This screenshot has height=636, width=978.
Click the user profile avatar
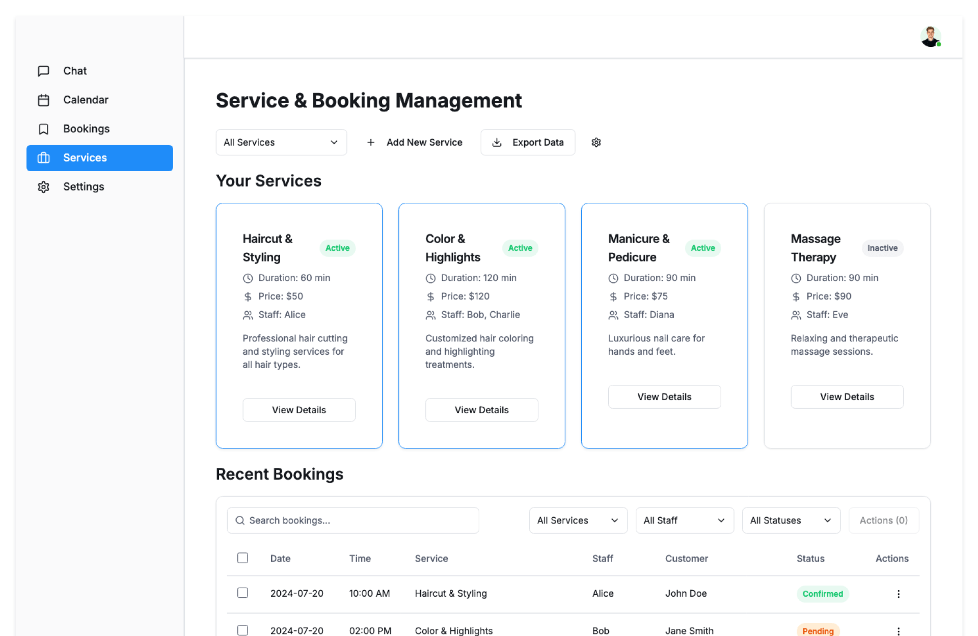[x=930, y=37]
